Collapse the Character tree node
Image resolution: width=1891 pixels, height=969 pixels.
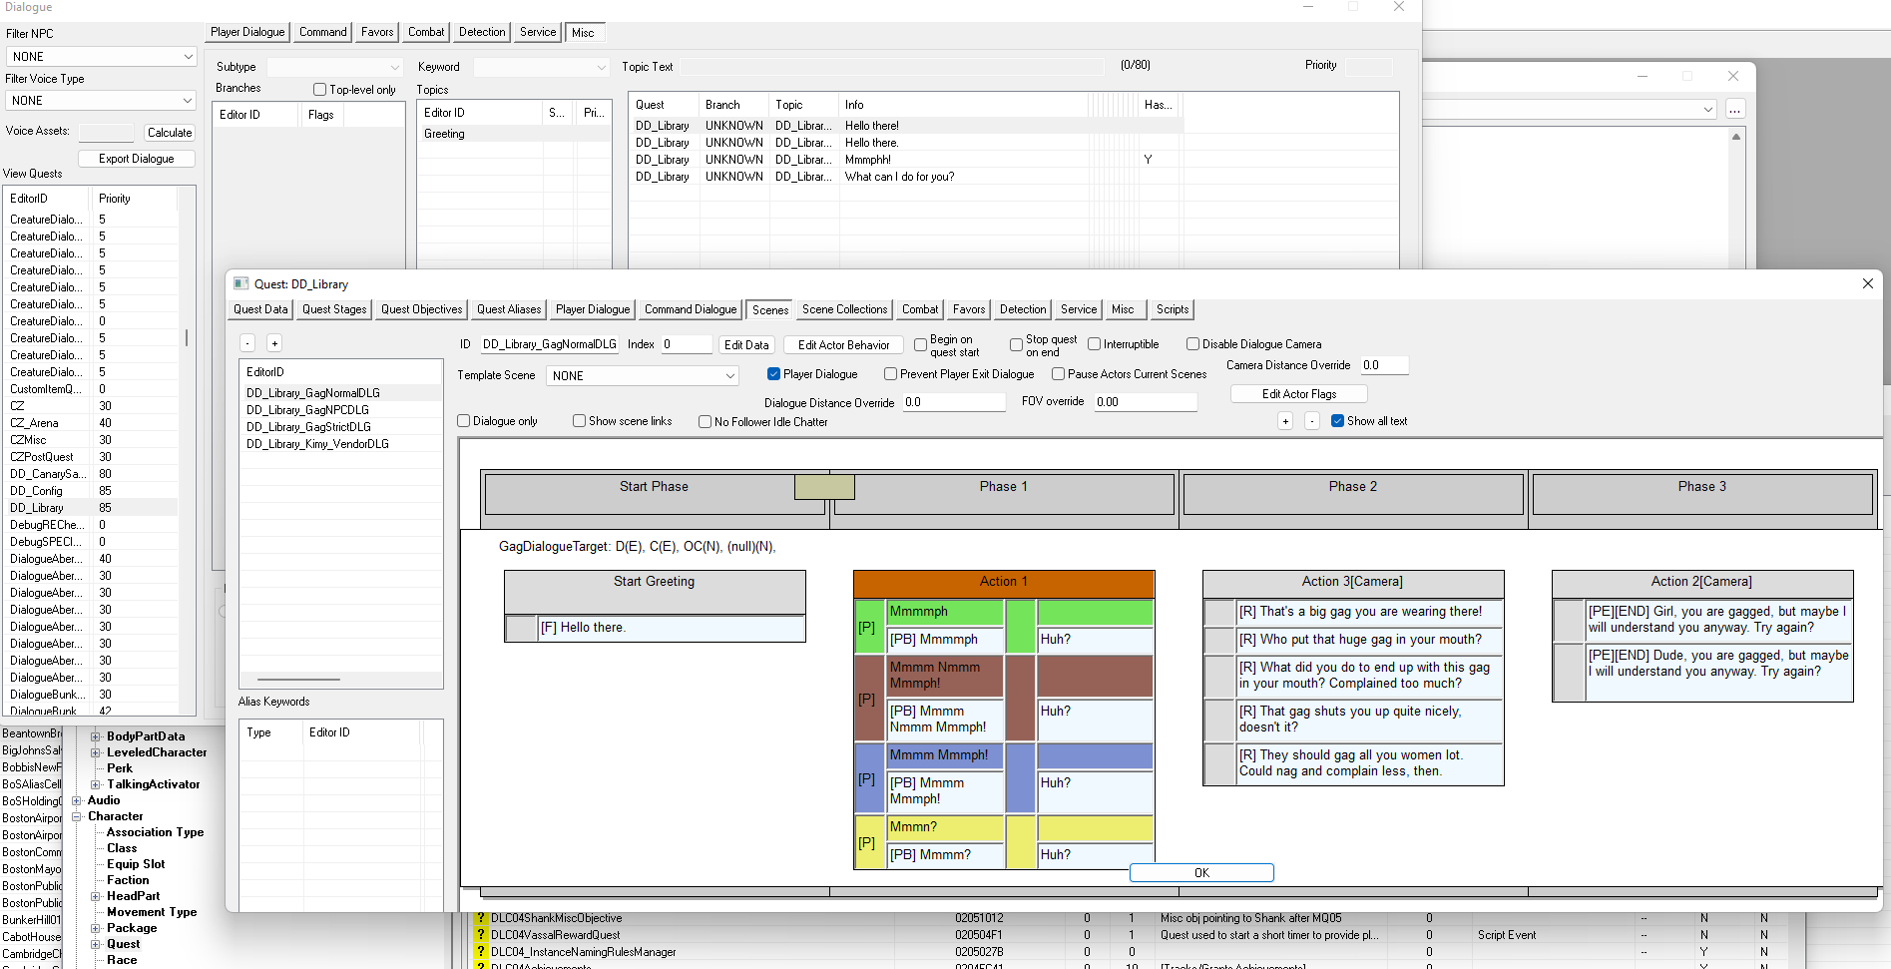pos(77,816)
